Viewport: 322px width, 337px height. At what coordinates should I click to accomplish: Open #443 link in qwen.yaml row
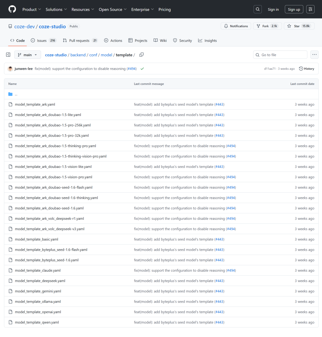tap(219, 322)
